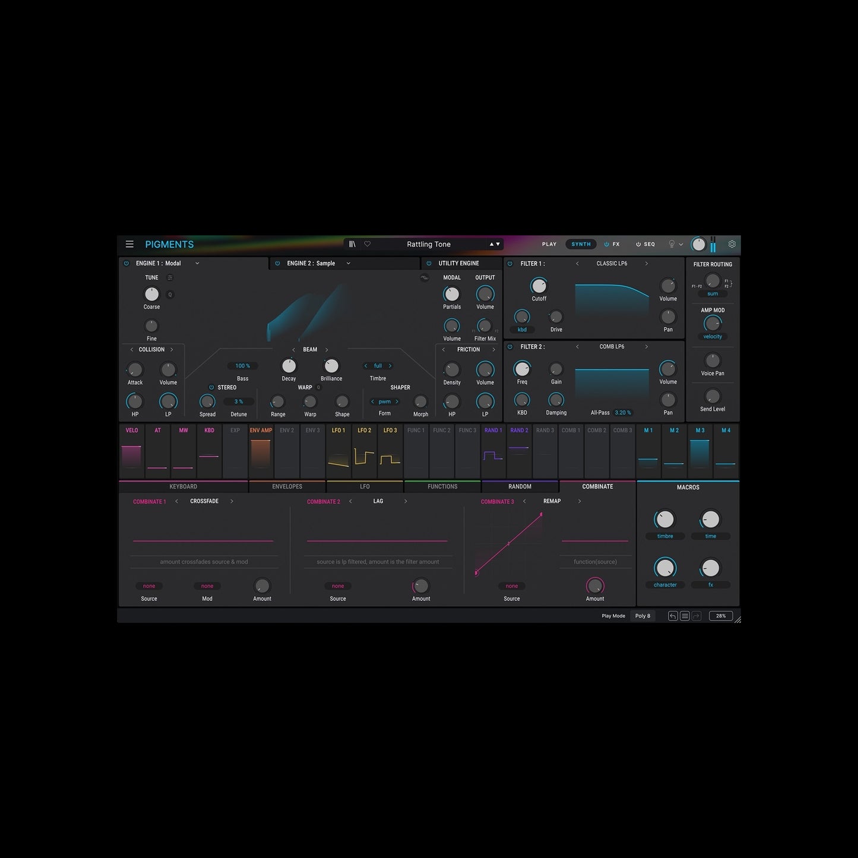This screenshot has width=858, height=858.
Task: Switch to the Envelopes tab
Action: pyautogui.click(x=287, y=487)
